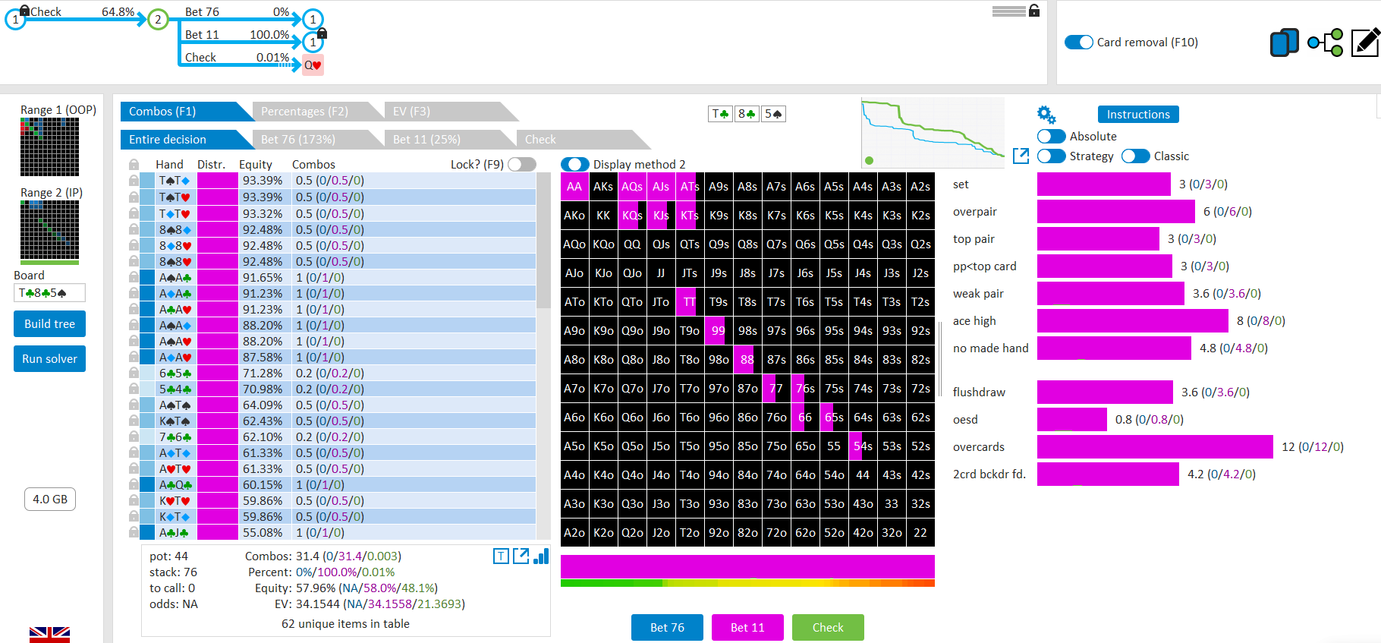Click lock icon on 6♣5♣ row
Screen dimensions: 1381x643
click(x=134, y=374)
